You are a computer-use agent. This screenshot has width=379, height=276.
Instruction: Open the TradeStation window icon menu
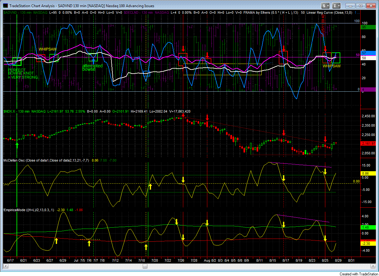tap(5, 6)
